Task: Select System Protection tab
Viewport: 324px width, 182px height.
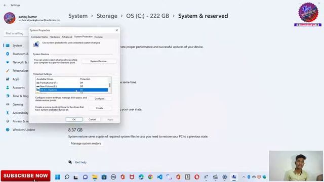Action: tap(83, 36)
